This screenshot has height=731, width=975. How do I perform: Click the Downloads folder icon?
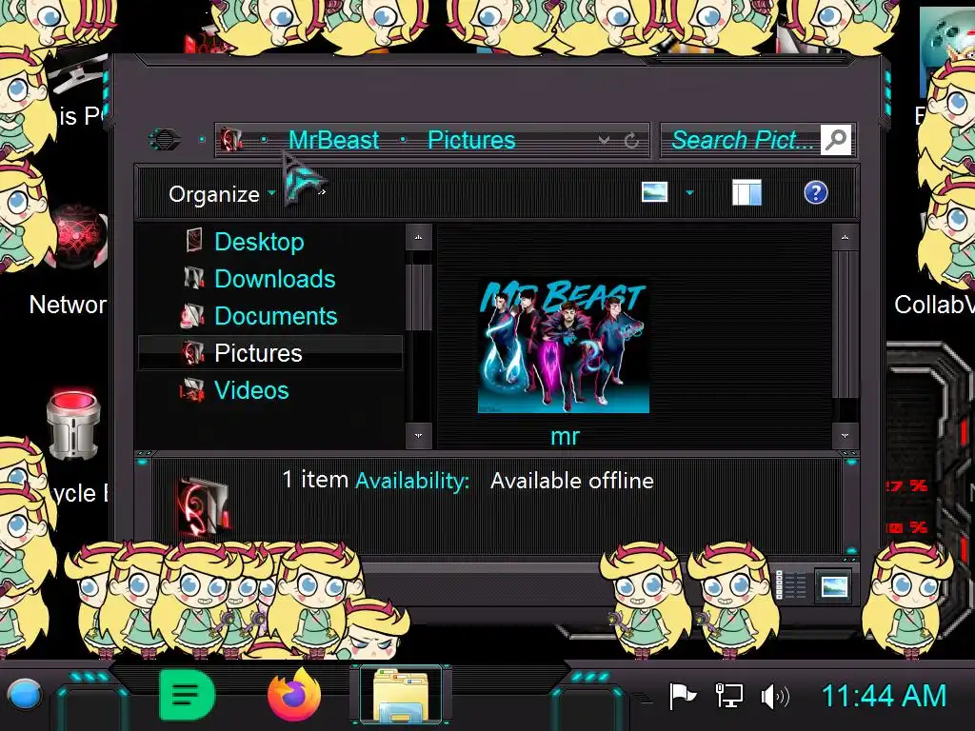tap(193, 278)
